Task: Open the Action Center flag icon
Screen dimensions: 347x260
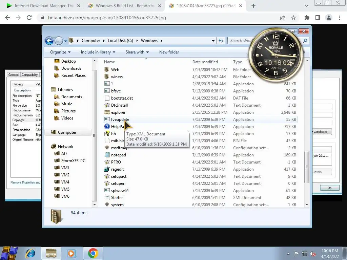Action: coord(296,254)
